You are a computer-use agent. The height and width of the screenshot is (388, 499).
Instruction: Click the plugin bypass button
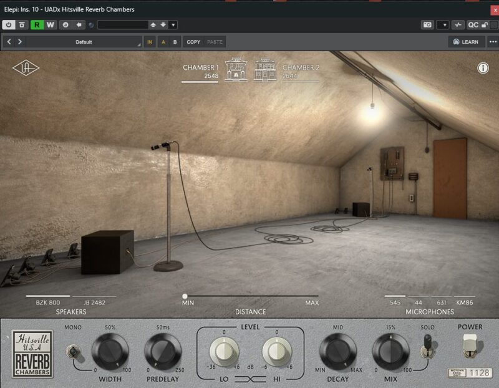click(22, 25)
